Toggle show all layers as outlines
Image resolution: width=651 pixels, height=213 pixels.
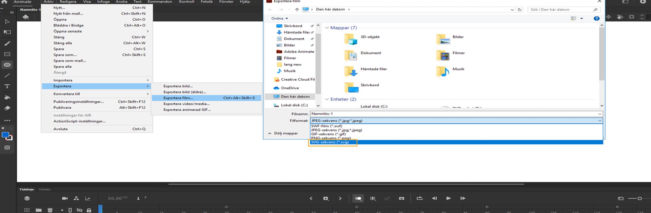pos(70,210)
